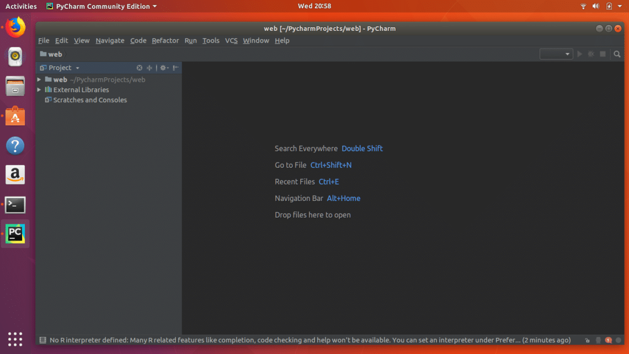
Task: Click the Scroll from Source target icon
Action: pos(140,68)
